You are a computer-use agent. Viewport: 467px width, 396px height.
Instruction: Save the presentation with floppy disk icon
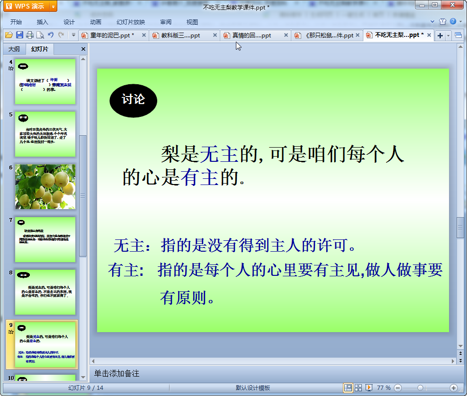pos(20,35)
